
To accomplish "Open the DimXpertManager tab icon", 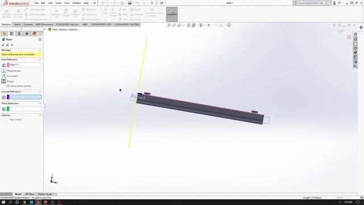I will pos(27,34).
